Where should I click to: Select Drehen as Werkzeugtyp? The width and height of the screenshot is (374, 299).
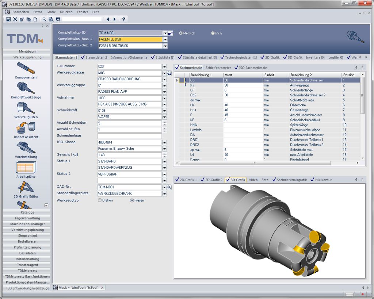point(100,200)
